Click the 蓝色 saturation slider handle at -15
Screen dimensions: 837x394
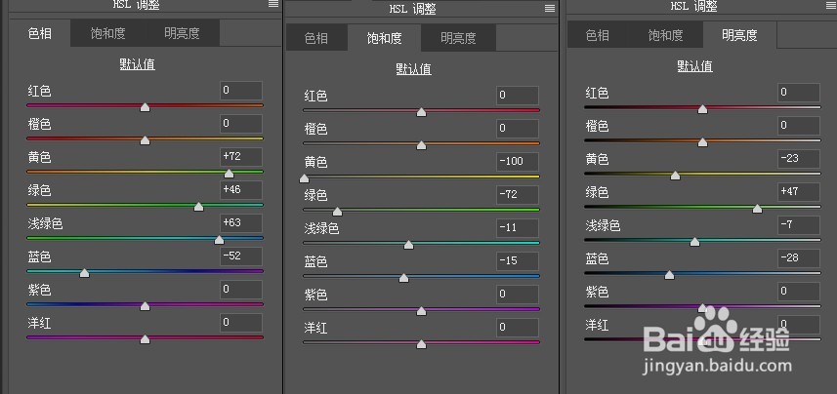pyautogui.click(x=403, y=278)
